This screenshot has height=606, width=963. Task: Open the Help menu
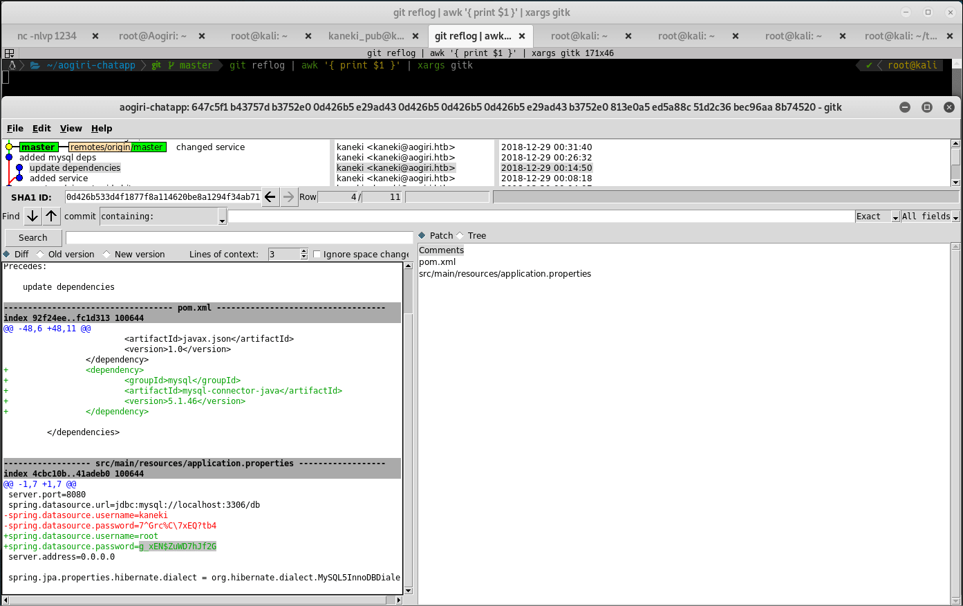pos(102,128)
